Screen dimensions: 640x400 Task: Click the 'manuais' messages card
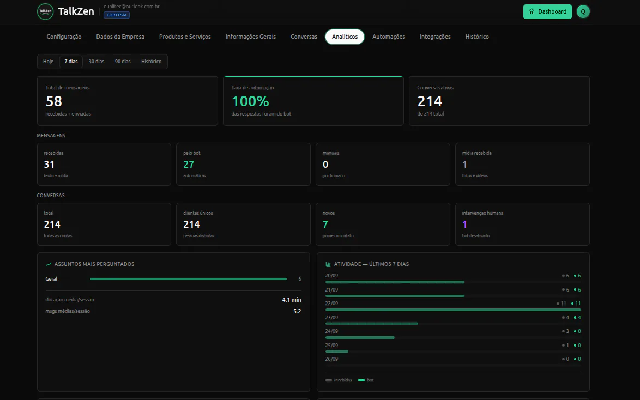[x=383, y=165]
